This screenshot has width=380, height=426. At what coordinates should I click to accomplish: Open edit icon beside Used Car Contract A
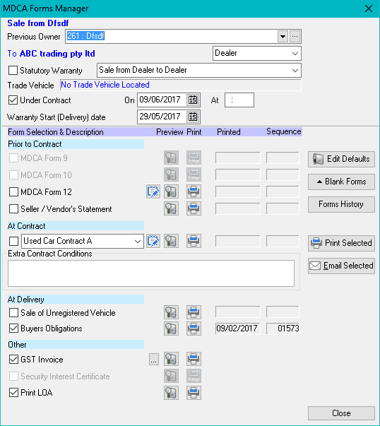click(153, 241)
